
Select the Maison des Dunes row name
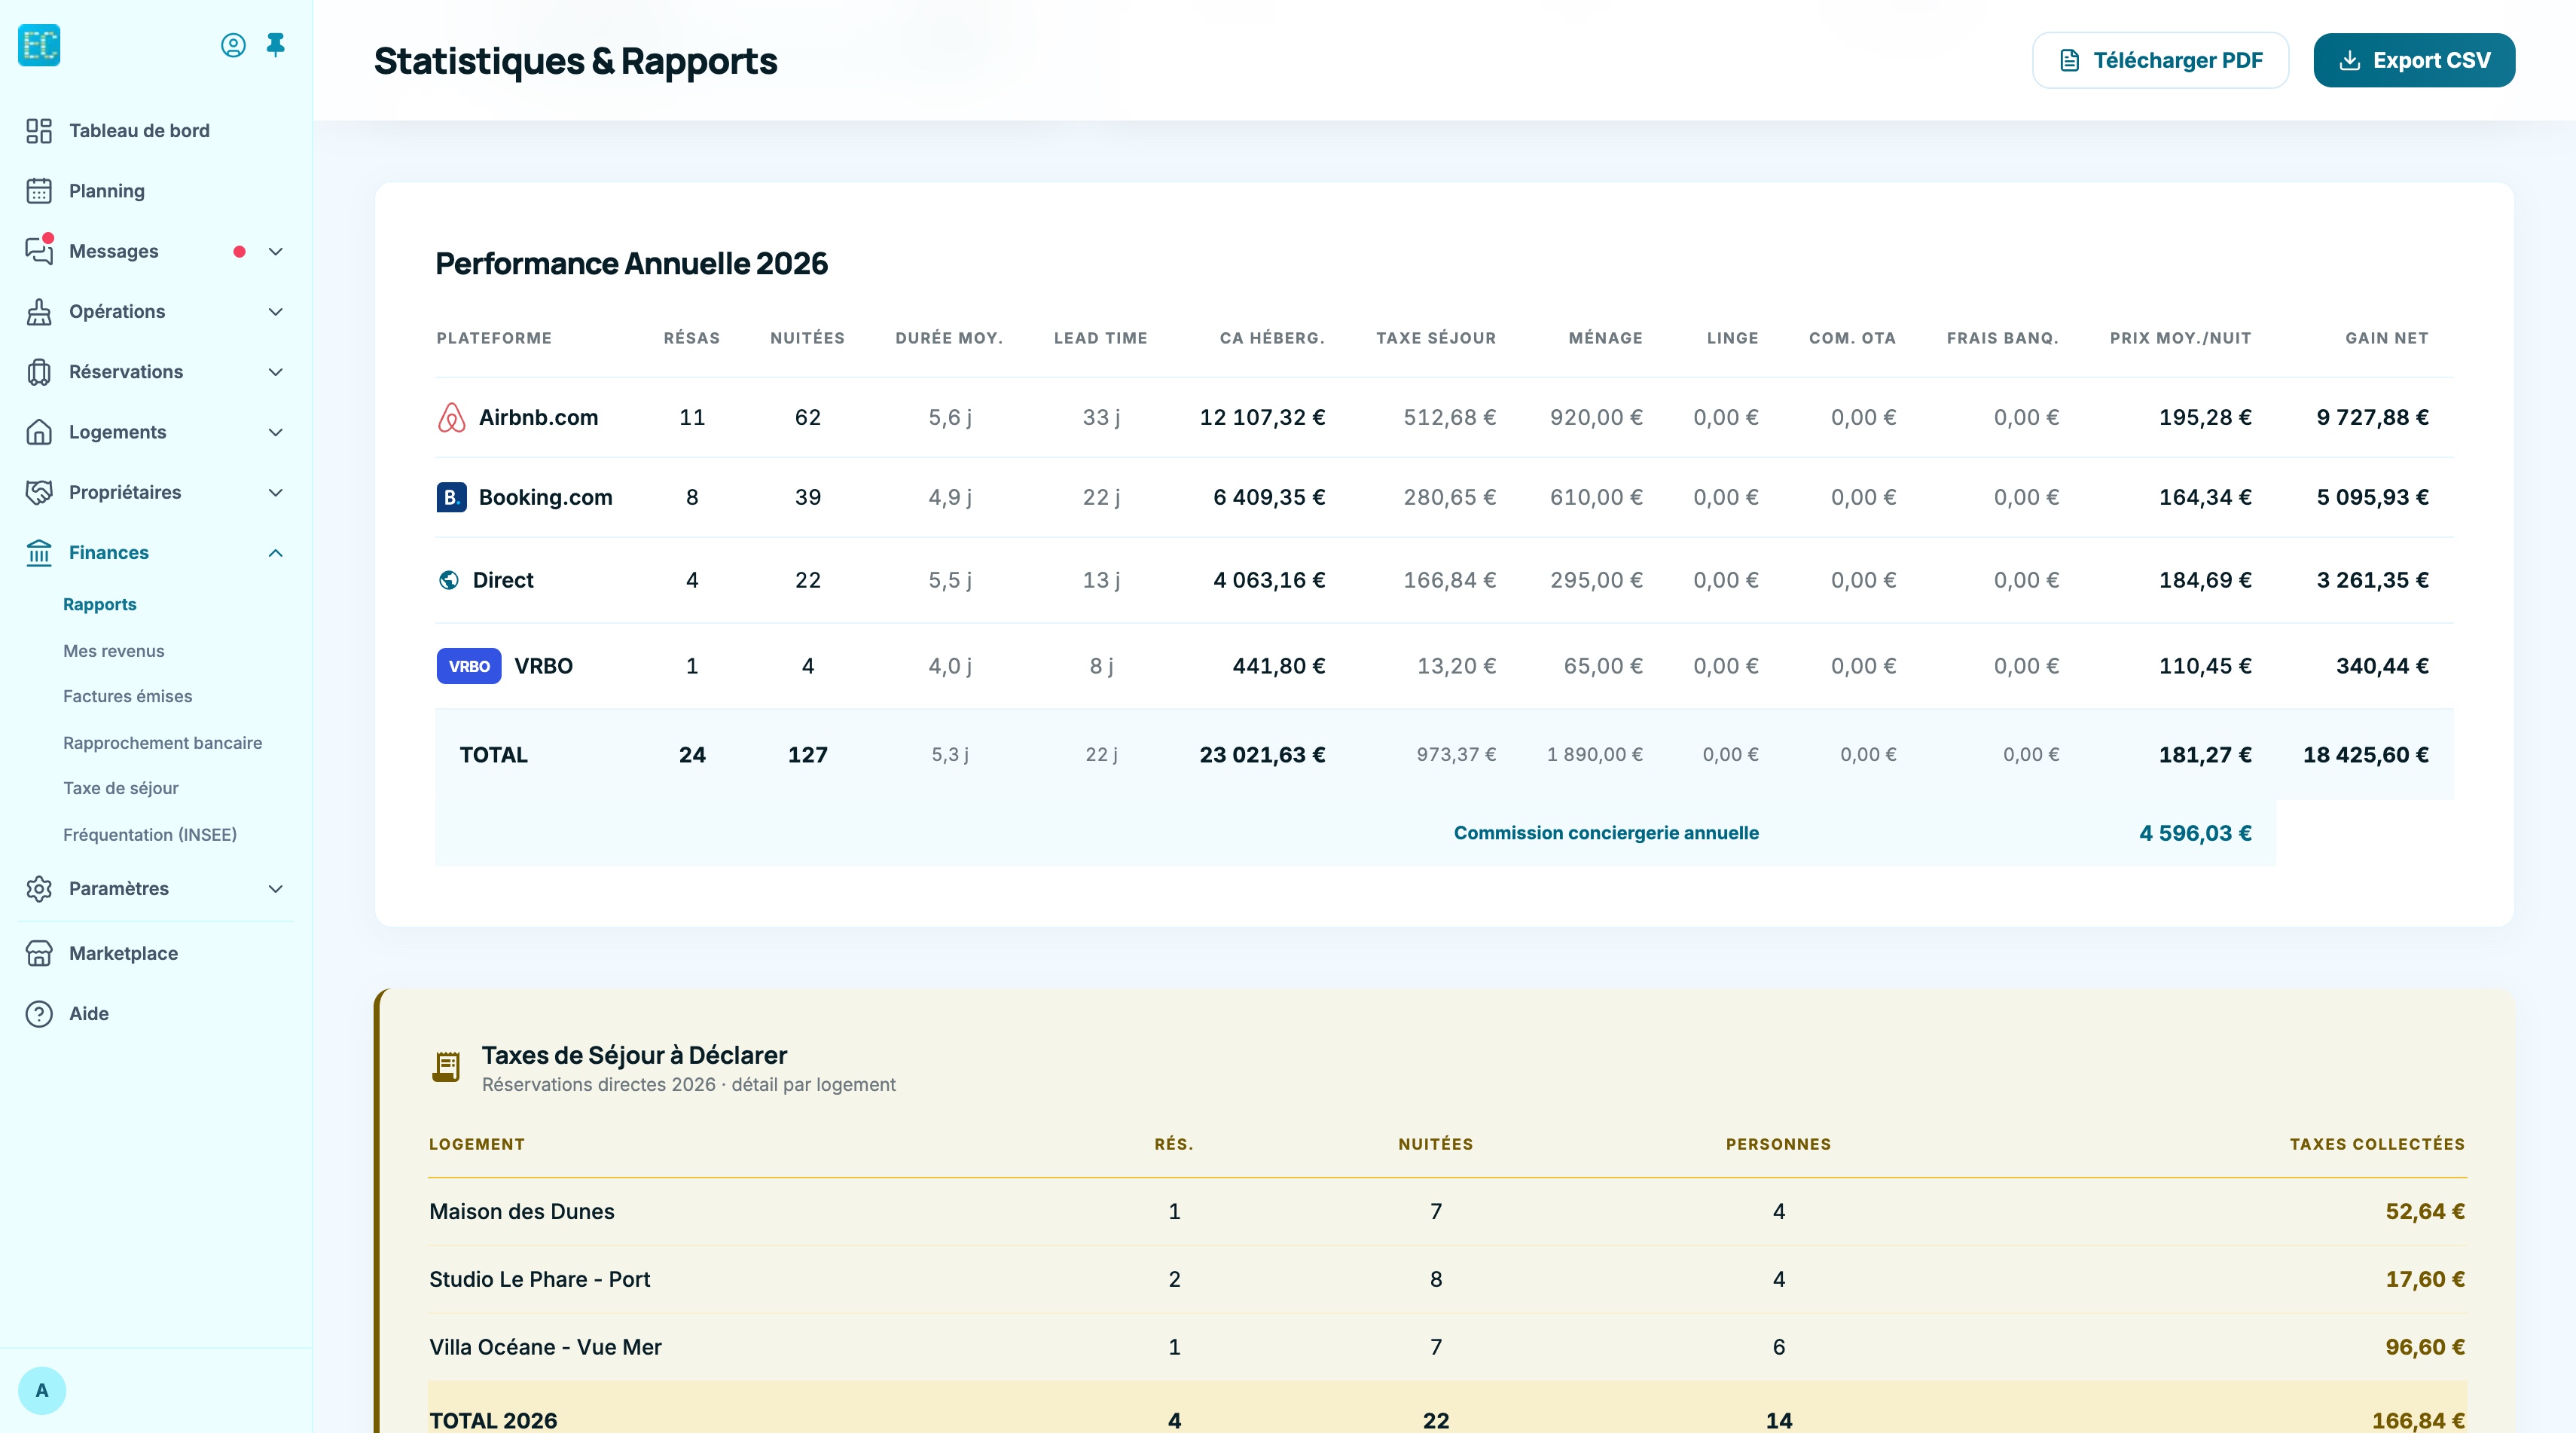click(522, 1211)
